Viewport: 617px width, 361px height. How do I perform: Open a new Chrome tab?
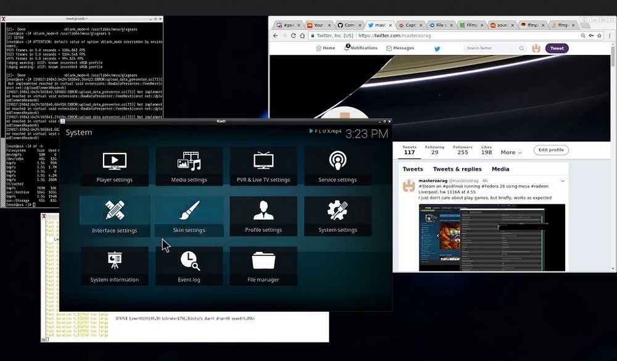(585, 25)
